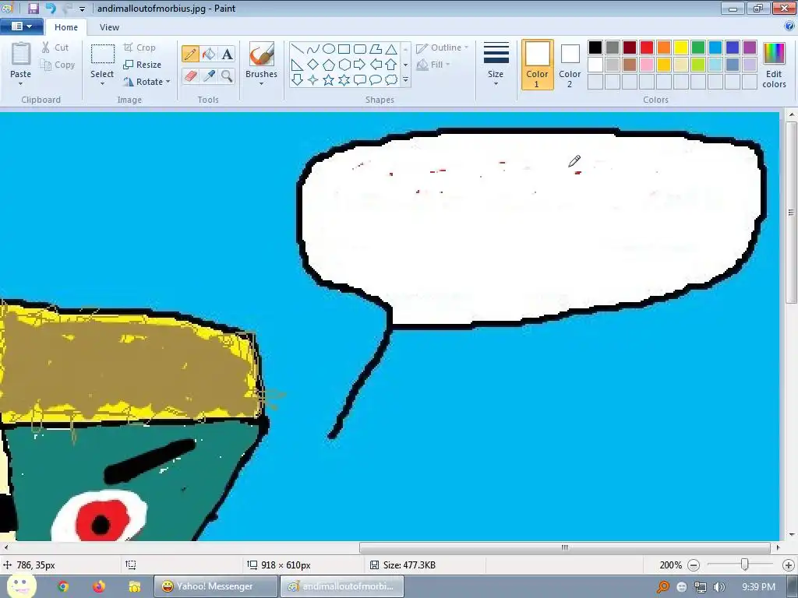Click the Copy button
This screenshot has height=598, width=798.
(x=58, y=65)
